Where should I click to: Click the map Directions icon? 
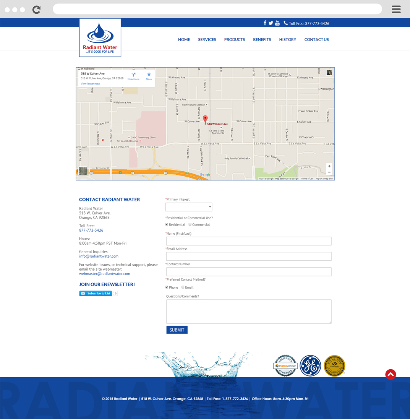133,76
